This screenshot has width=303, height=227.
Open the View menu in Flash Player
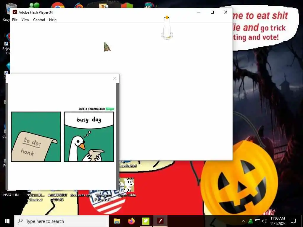point(25,20)
